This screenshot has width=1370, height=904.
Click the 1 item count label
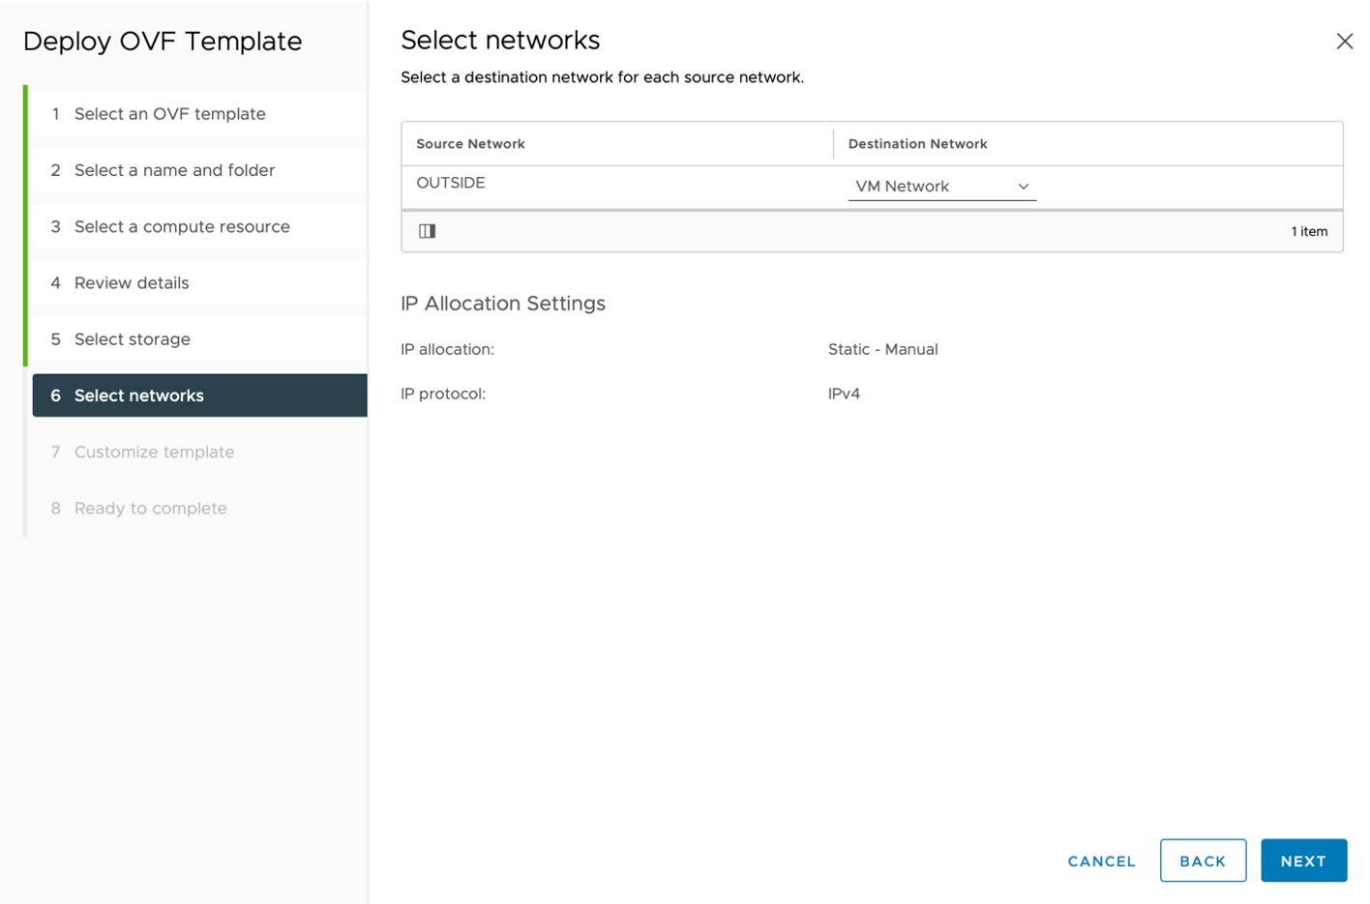coord(1308,231)
